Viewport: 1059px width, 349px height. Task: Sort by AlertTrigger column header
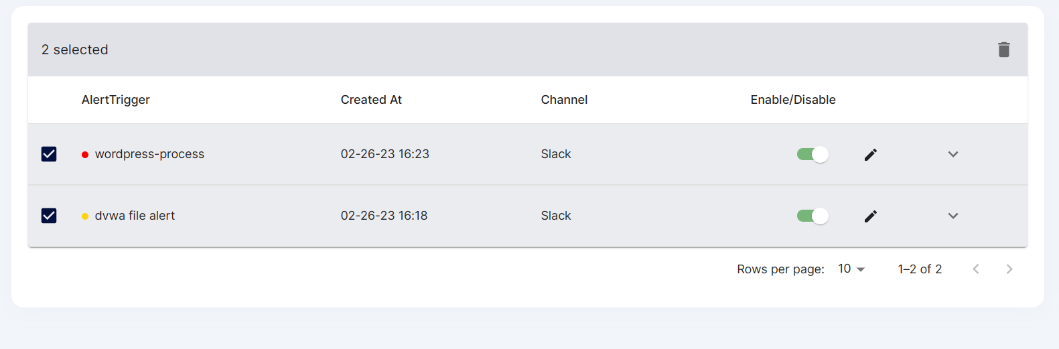pos(116,100)
